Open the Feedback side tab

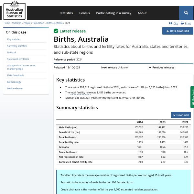pyautogui.click(x=192, y=97)
